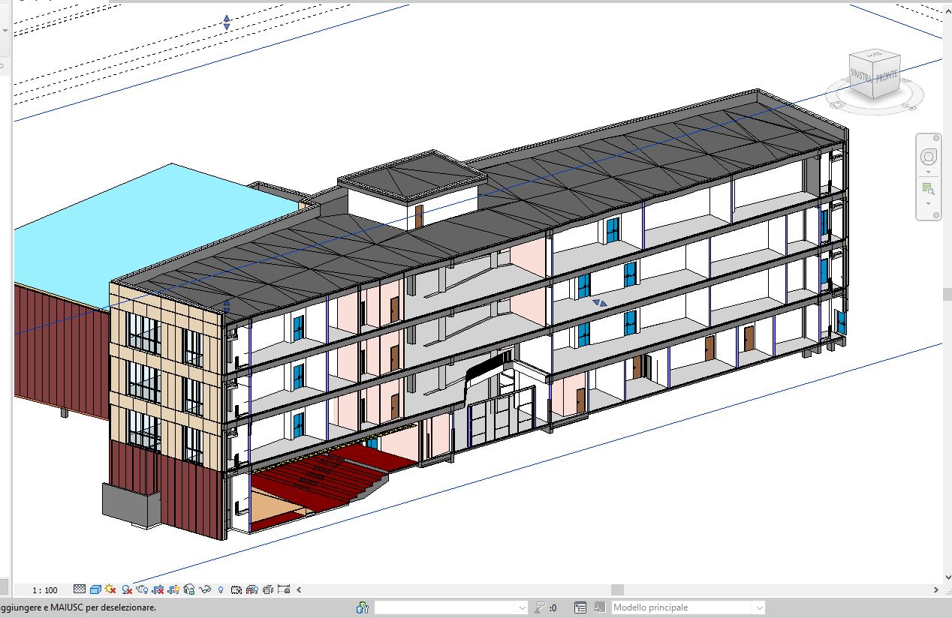The image size is (952, 618).
Task: Toggle Crop View icon
Action: tap(158, 589)
